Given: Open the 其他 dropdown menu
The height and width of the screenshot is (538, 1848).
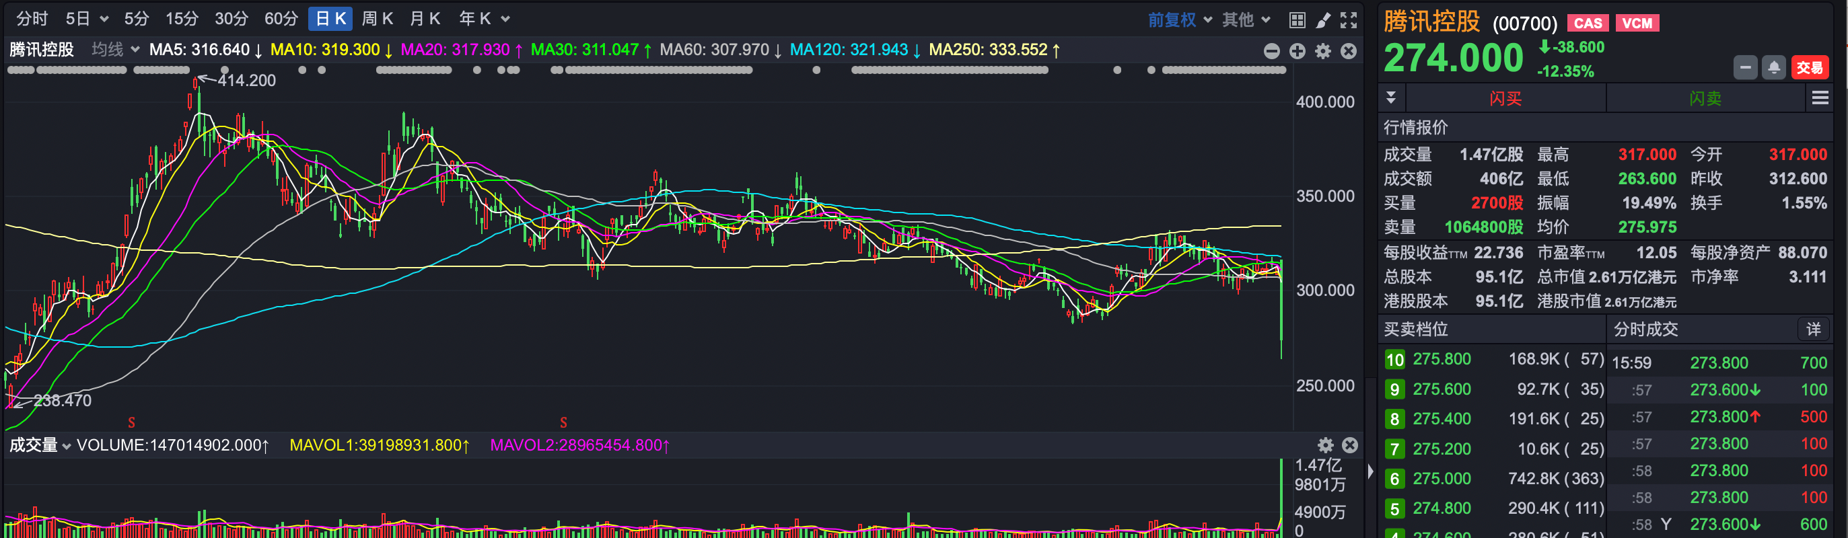Looking at the screenshot, I should coord(1246,20).
